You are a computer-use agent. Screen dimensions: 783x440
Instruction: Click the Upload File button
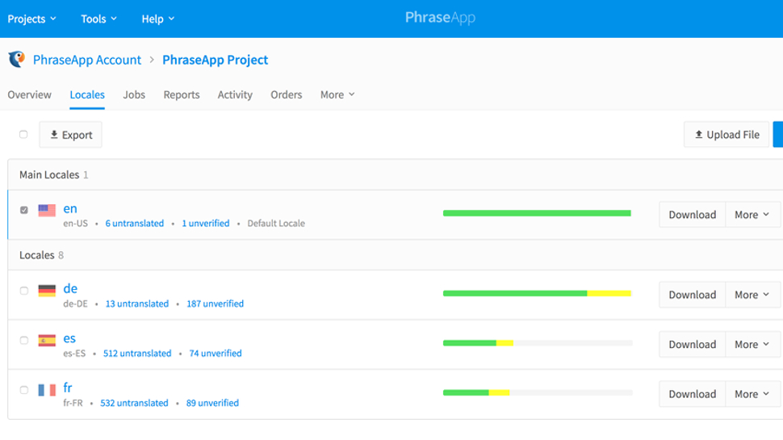[x=726, y=134]
